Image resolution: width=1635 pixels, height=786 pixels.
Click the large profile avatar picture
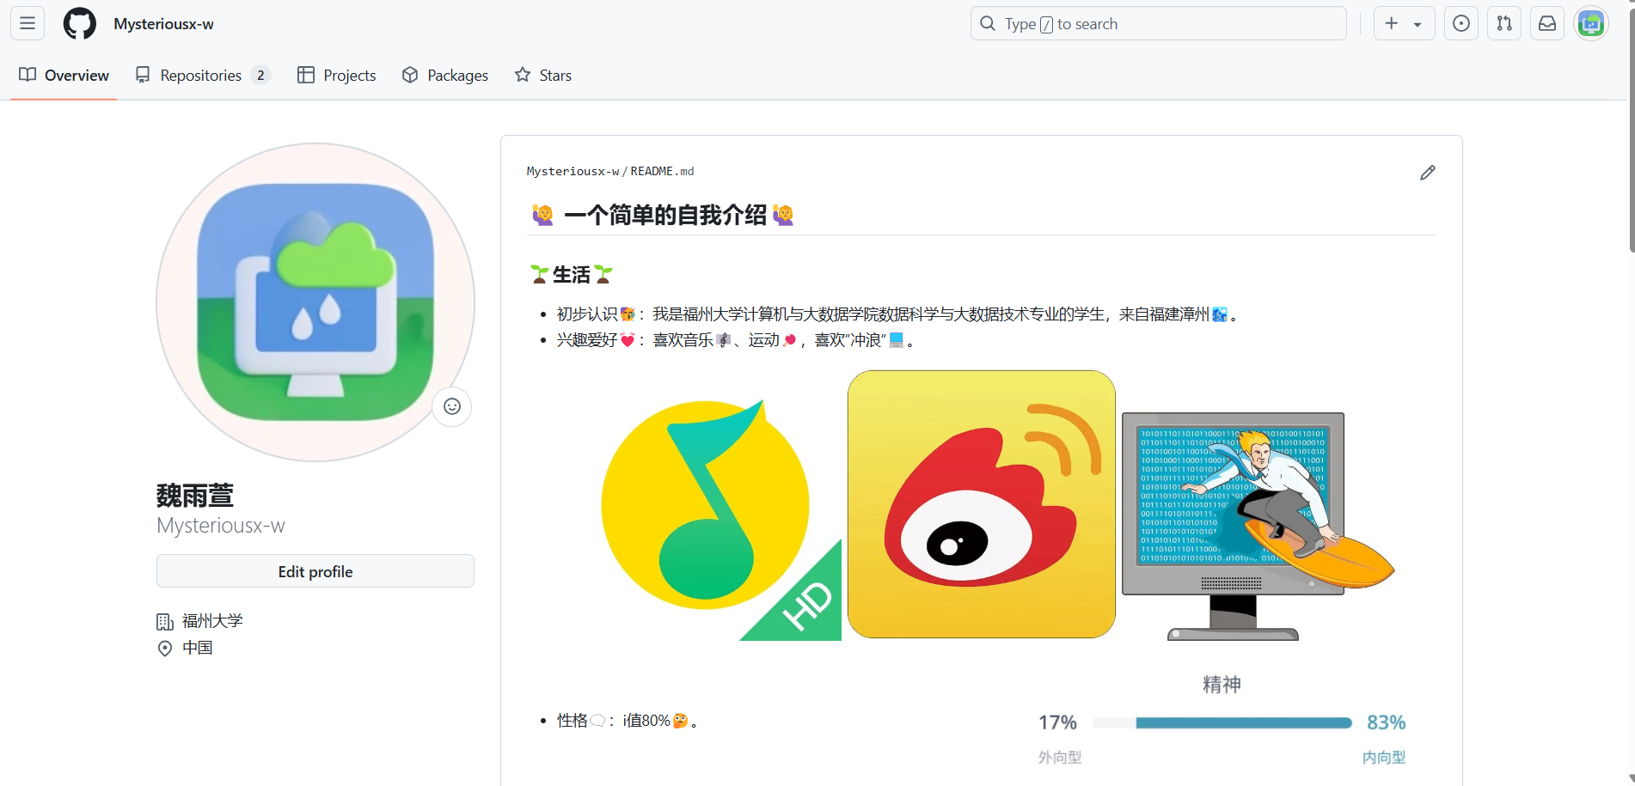tap(315, 302)
